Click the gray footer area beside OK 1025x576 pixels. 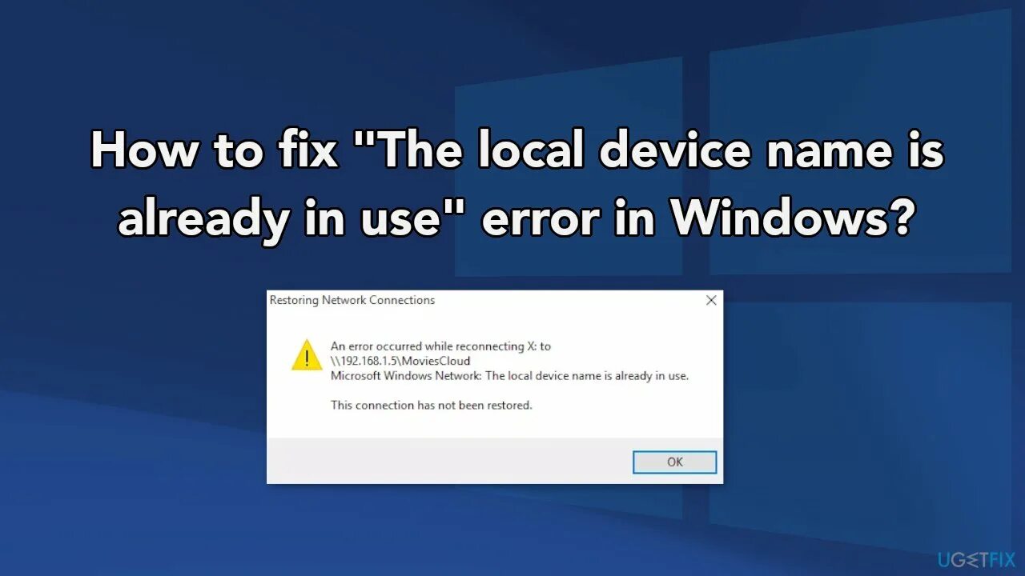click(x=448, y=461)
